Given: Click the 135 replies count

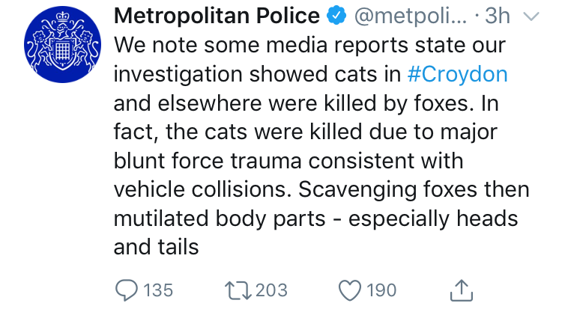Looking at the screenshot, I should pyautogui.click(x=157, y=290).
